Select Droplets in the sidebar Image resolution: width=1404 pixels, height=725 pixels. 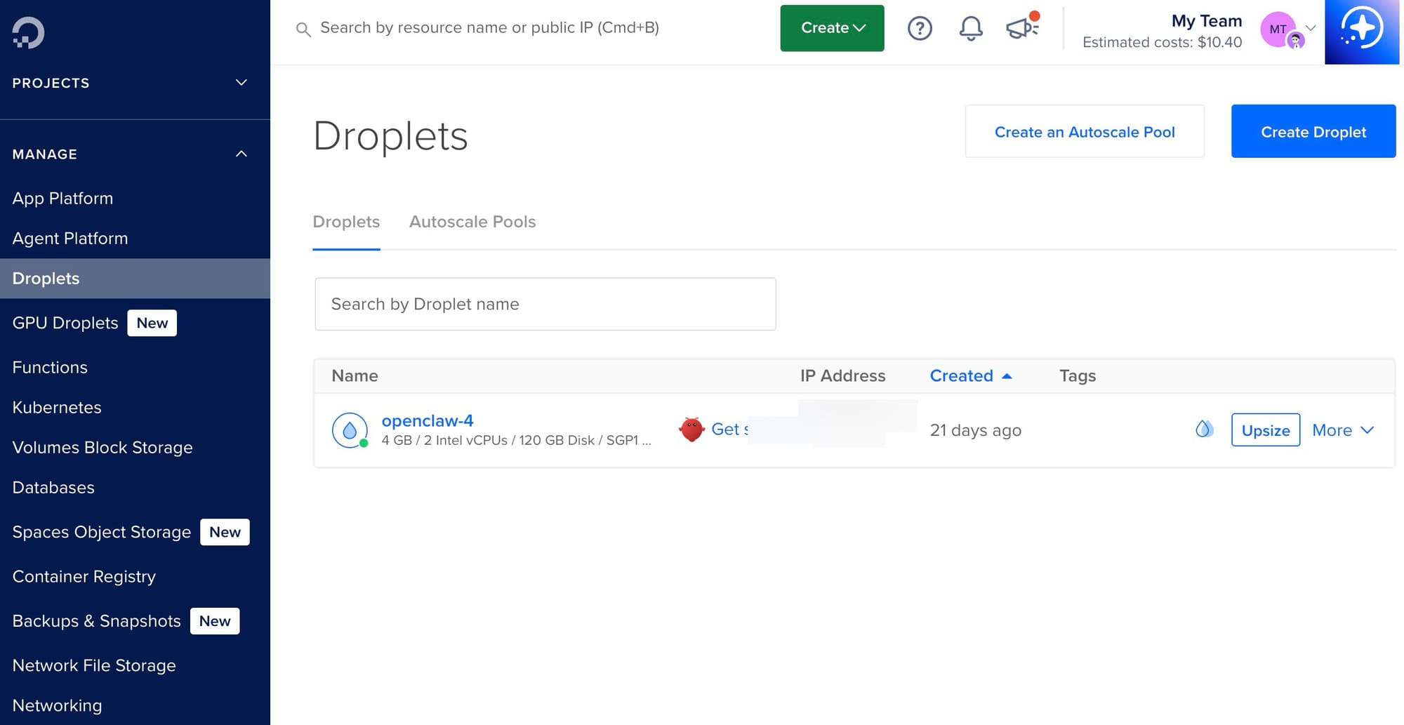(135, 279)
